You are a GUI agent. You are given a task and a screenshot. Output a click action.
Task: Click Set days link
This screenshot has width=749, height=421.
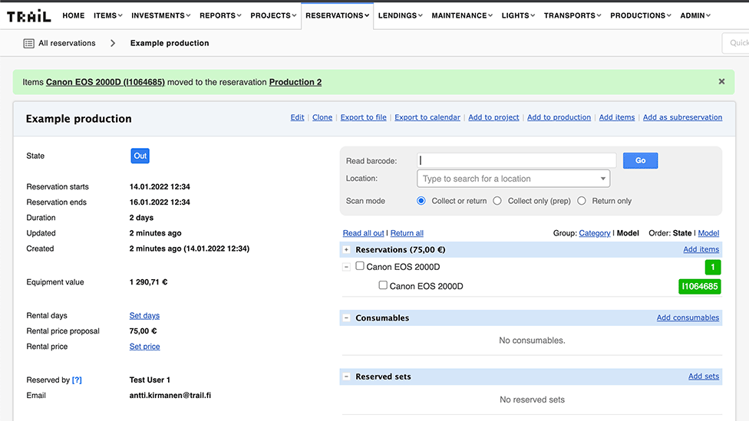(x=144, y=315)
